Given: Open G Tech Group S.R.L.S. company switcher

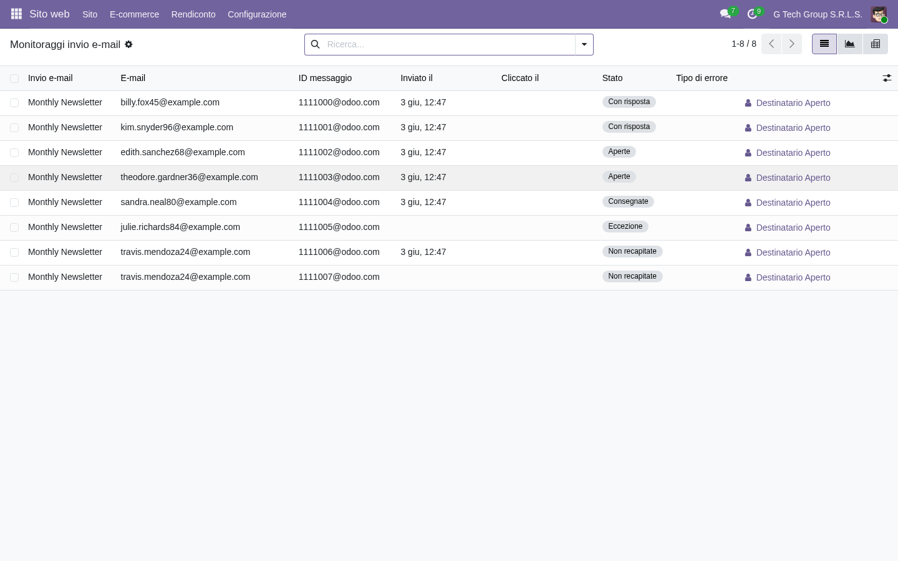Looking at the screenshot, I should (x=818, y=14).
